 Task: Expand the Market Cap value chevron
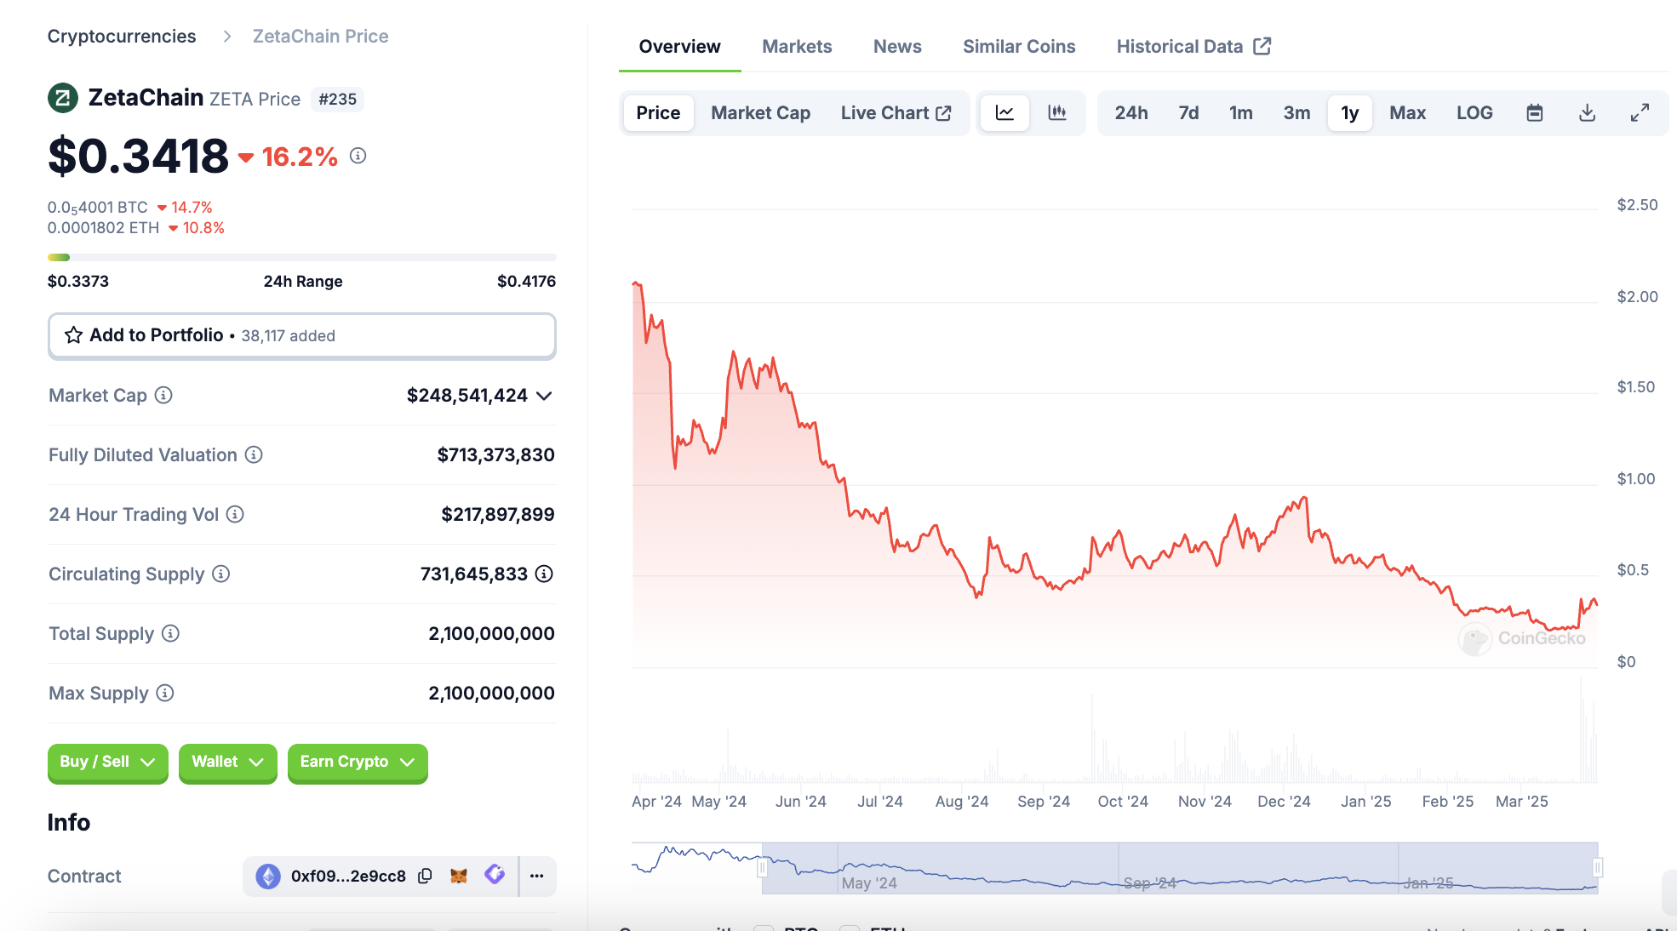click(x=545, y=396)
